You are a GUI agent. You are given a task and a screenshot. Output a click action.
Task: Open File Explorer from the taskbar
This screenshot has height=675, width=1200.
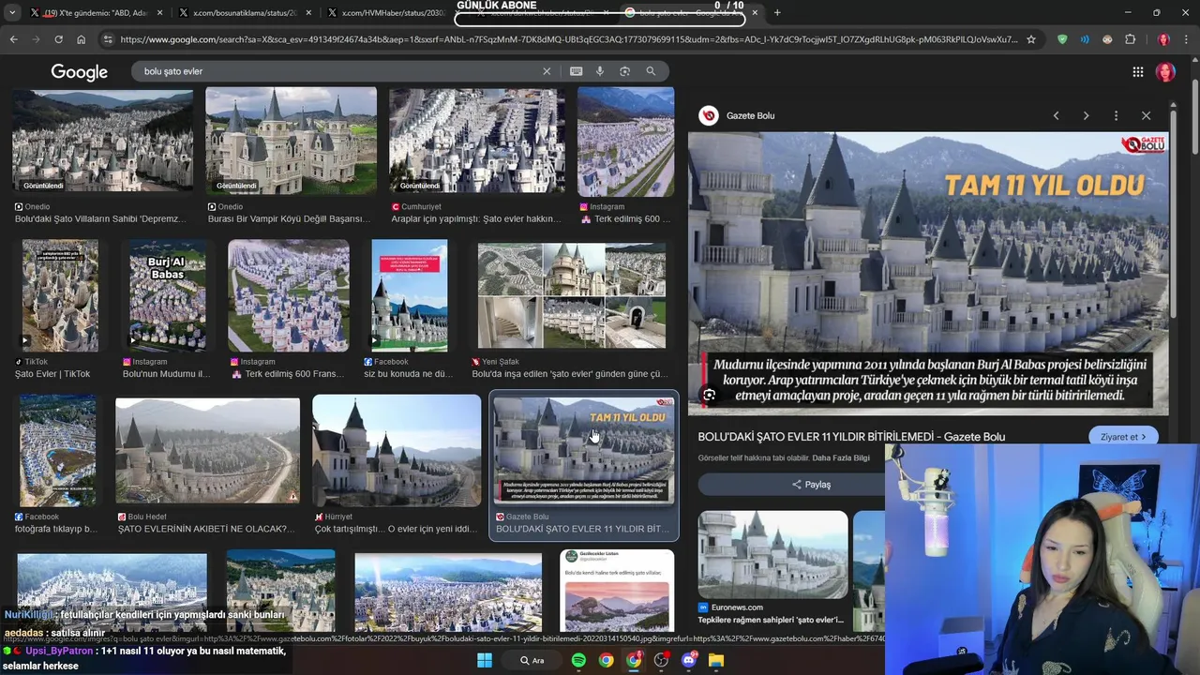tap(716, 660)
